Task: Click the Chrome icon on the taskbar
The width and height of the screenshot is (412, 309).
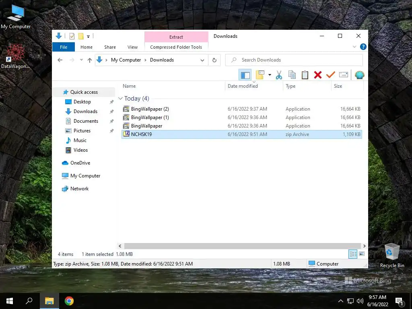Action: coord(69,301)
